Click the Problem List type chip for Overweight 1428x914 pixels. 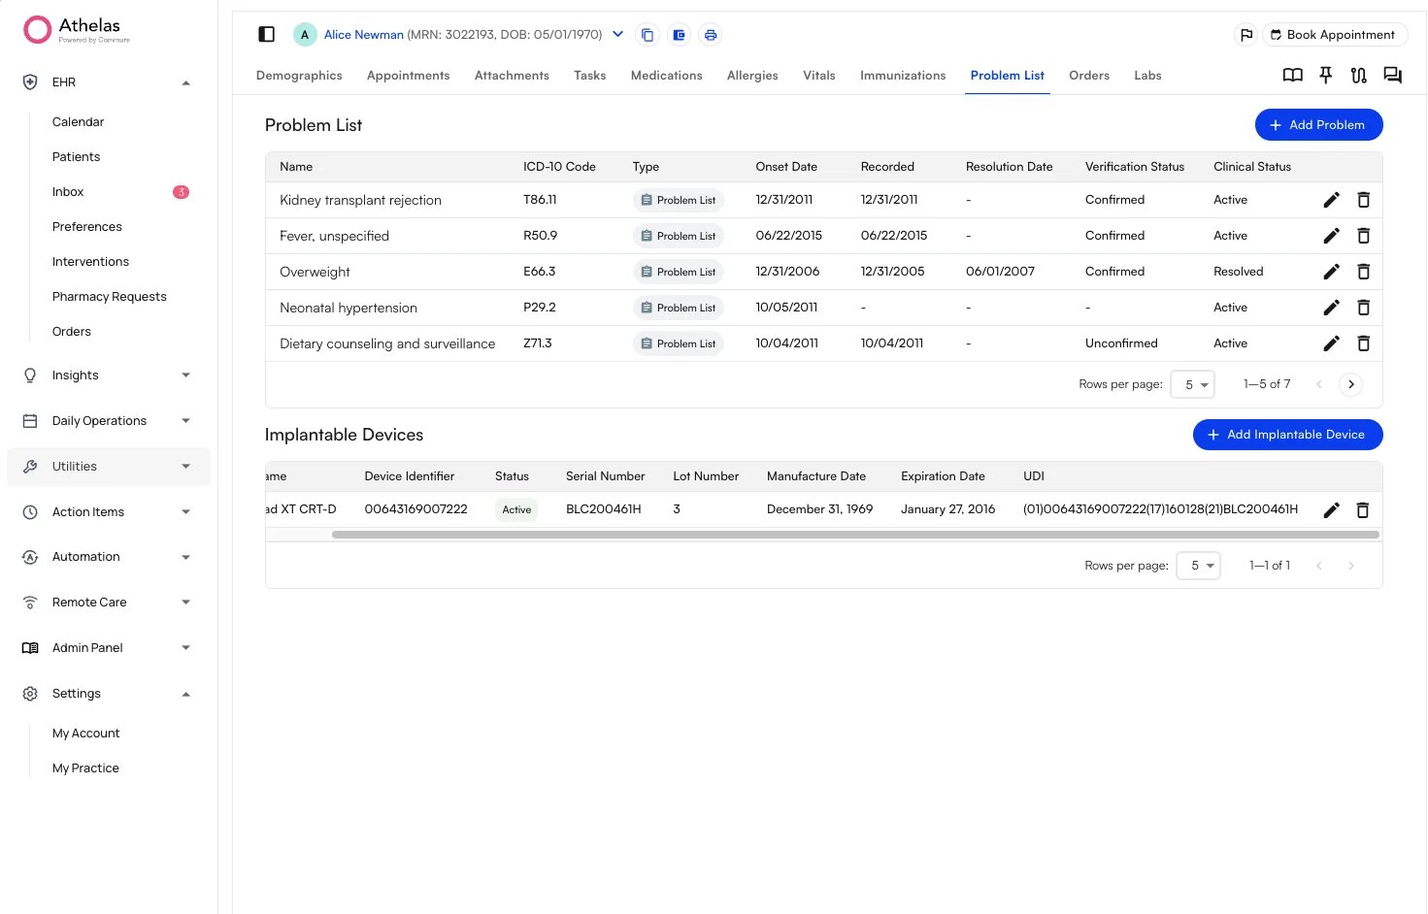(x=679, y=272)
